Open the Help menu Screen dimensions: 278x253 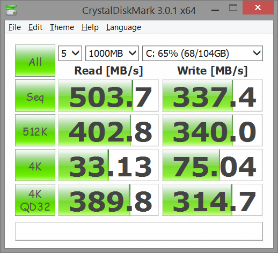coord(90,27)
